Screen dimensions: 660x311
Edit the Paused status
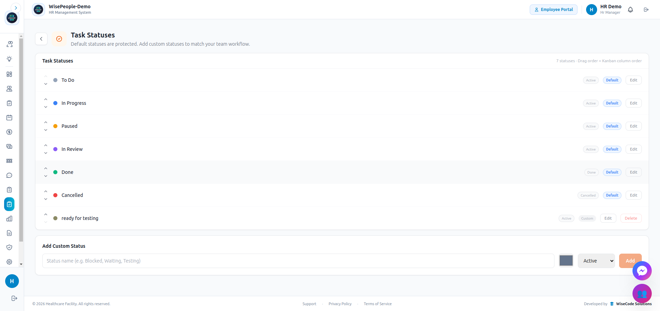[x=634, y=126]
